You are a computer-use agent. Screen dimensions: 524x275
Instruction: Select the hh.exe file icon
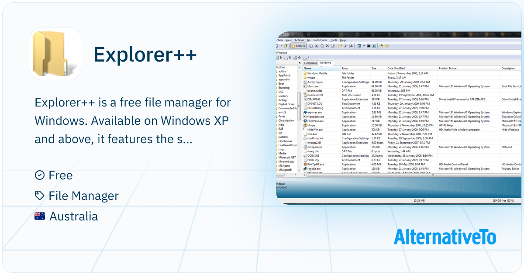point(305,125)
